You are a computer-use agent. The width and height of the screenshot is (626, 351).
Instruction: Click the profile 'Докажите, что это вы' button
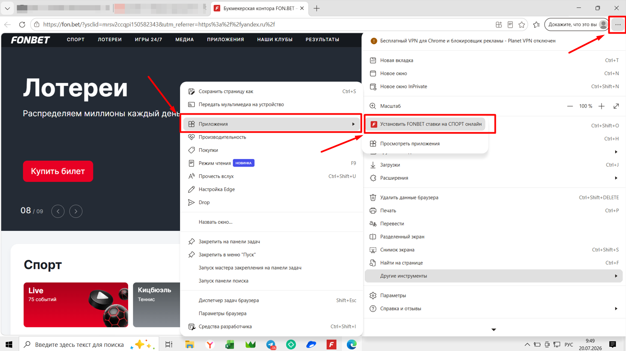coord(577,25)
